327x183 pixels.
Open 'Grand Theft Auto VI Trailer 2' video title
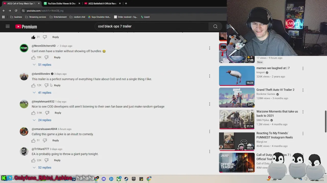[275, 90]
